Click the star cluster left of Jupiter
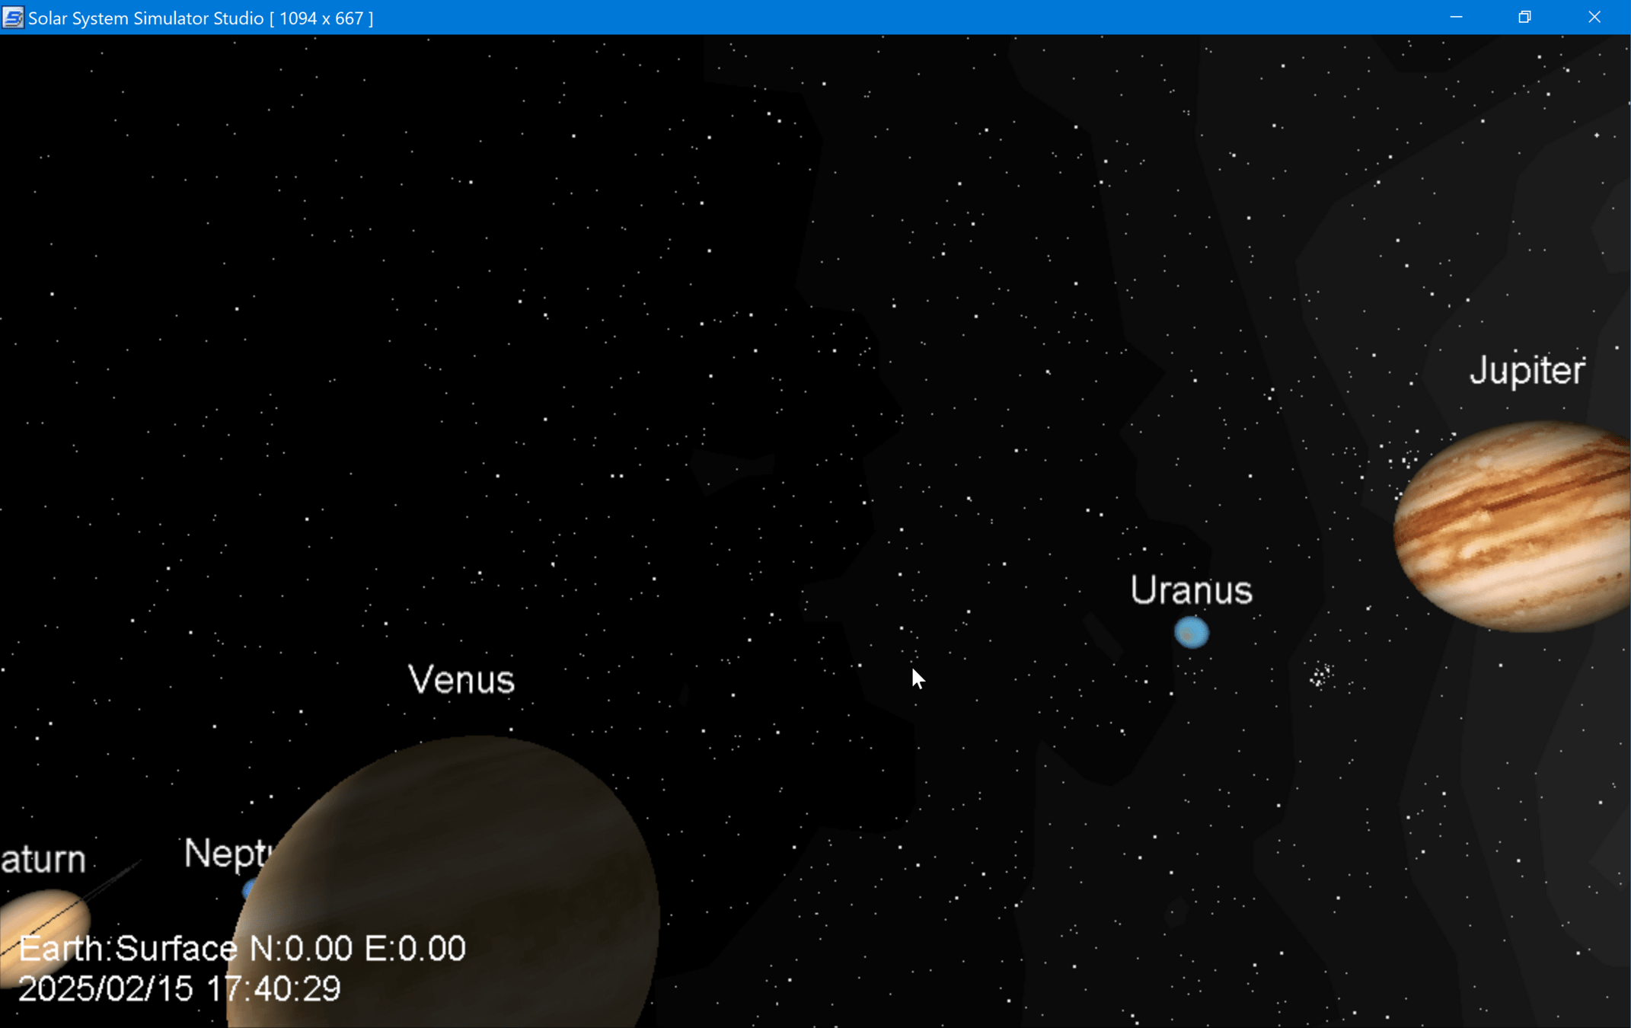Image resolution: width=1631 pixels, height=1028 pixels. (x=1405, y=459)
